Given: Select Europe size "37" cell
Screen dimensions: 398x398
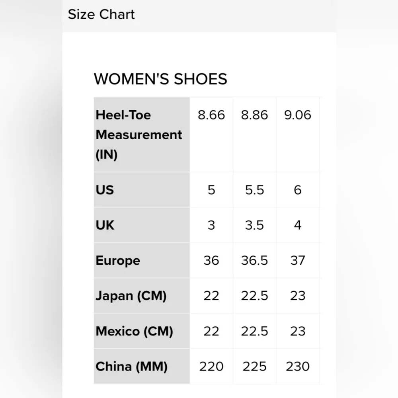Looking at the screenshot, I should click(x=297, y=260).
